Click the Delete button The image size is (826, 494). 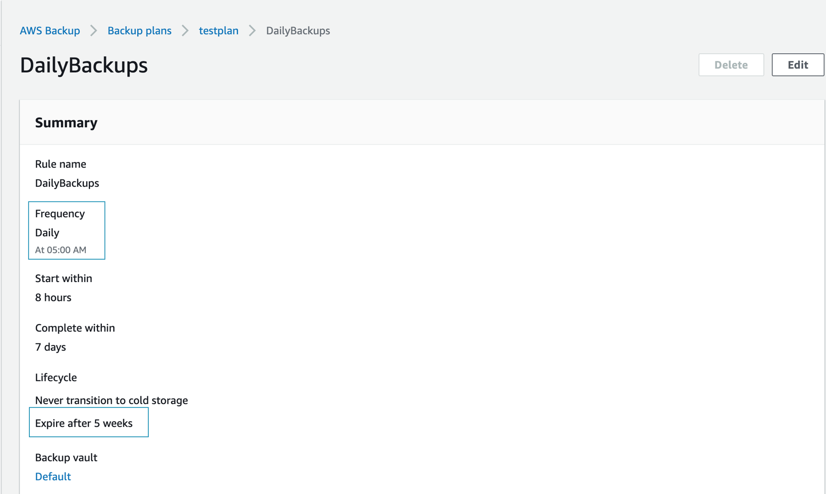731,65
